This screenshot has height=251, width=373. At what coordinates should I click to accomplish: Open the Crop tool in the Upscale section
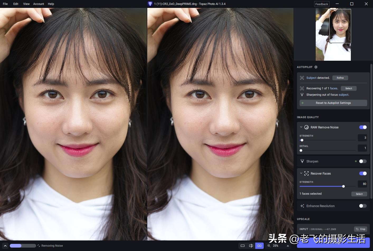tap(361, 229)
